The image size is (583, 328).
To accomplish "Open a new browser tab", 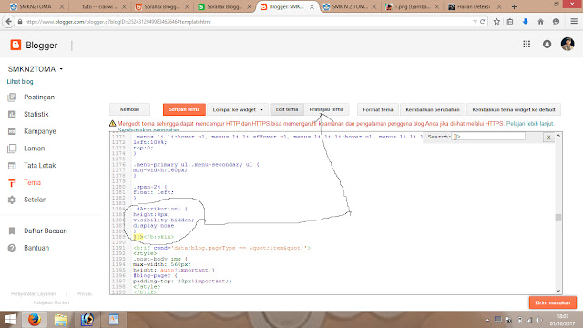I will coord(514,6).
